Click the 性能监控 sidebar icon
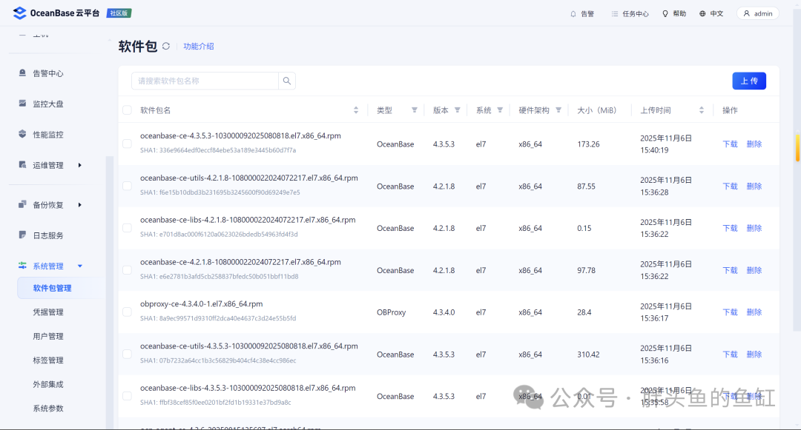This screenshot has height=430, width=801. coord(22,134)
